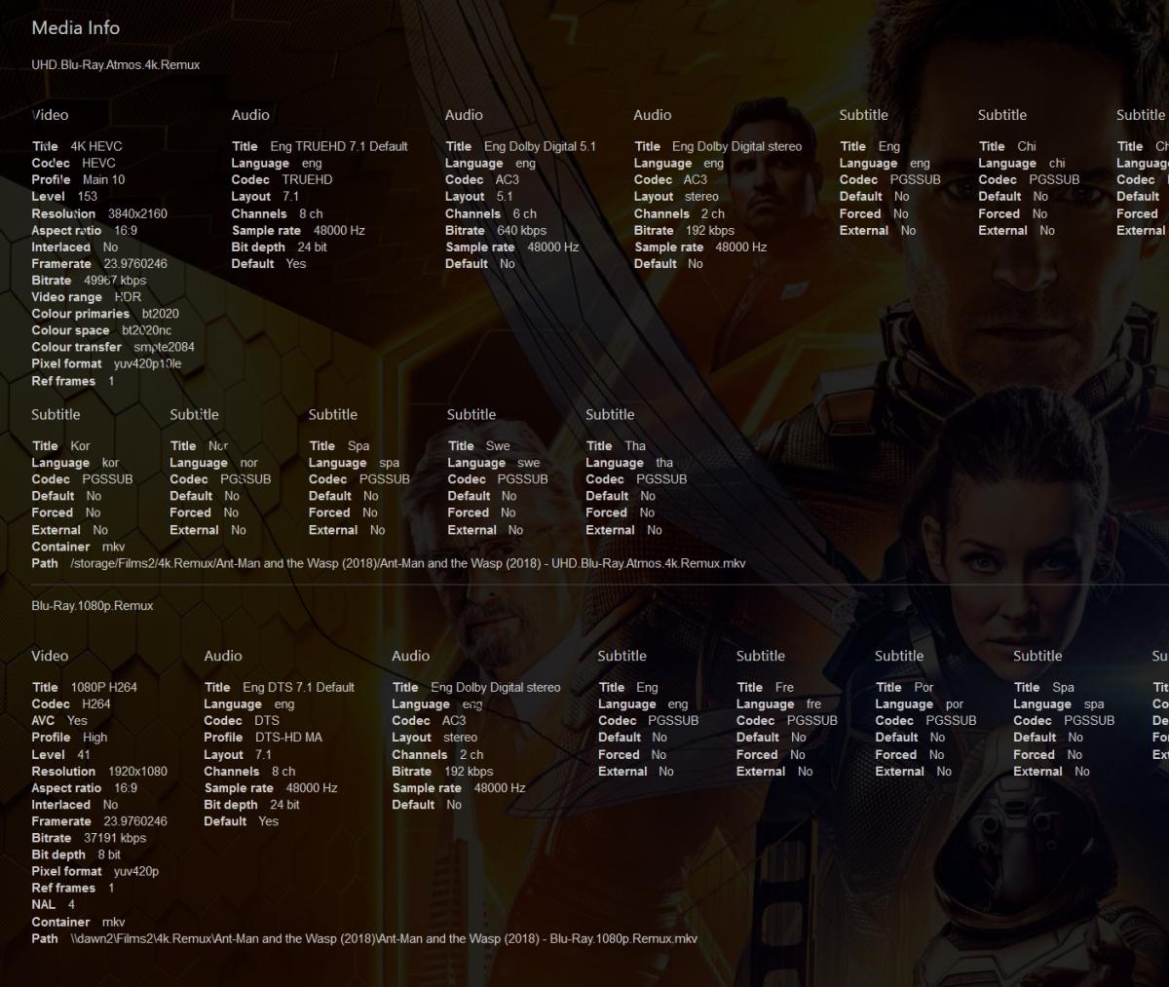
Task: Click audio title 'Eng DTS 7.1 Default'
Action: 298,687
